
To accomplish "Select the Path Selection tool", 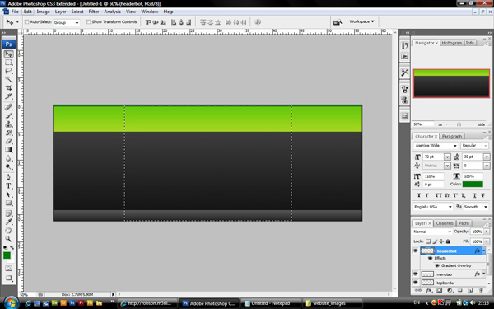I will [9, 194].
